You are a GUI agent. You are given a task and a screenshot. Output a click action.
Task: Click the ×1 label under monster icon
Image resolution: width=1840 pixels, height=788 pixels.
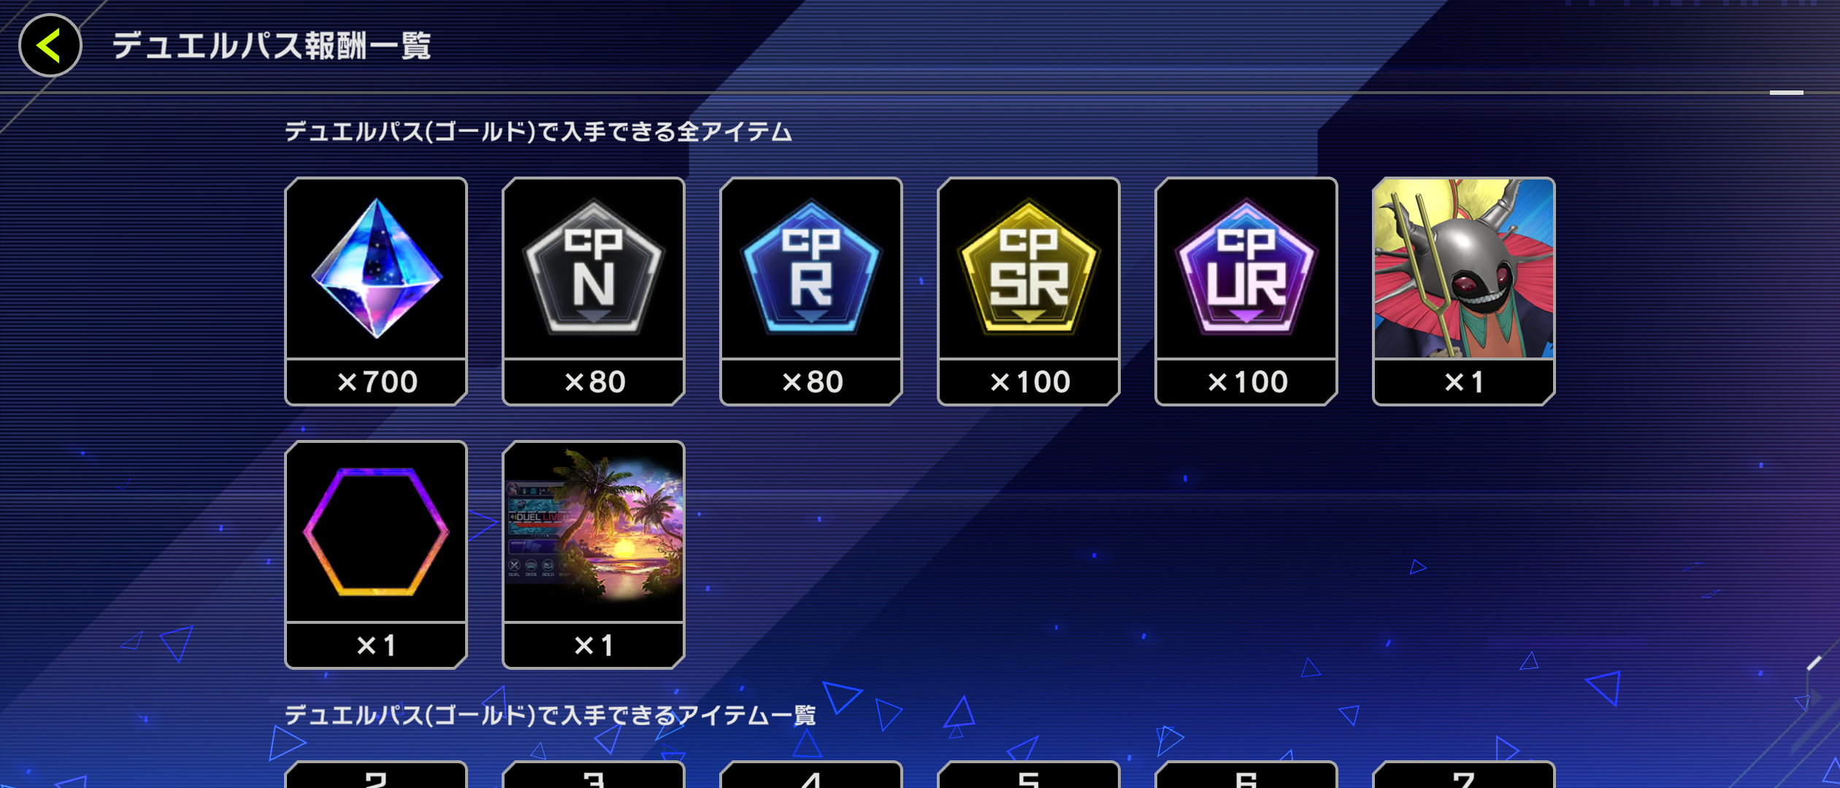click(1464, 382)
